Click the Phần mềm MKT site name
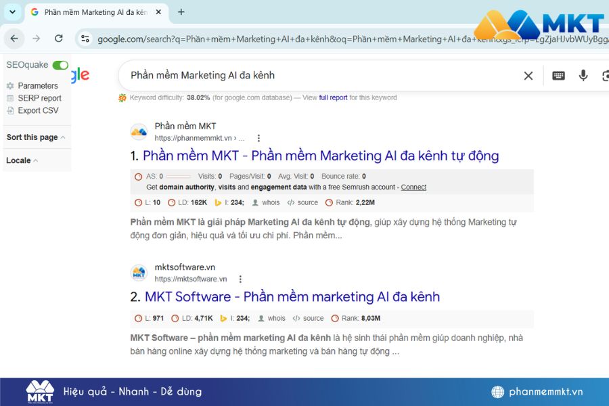The width and height of the screenshot is (609, 406). pos(185,127)
